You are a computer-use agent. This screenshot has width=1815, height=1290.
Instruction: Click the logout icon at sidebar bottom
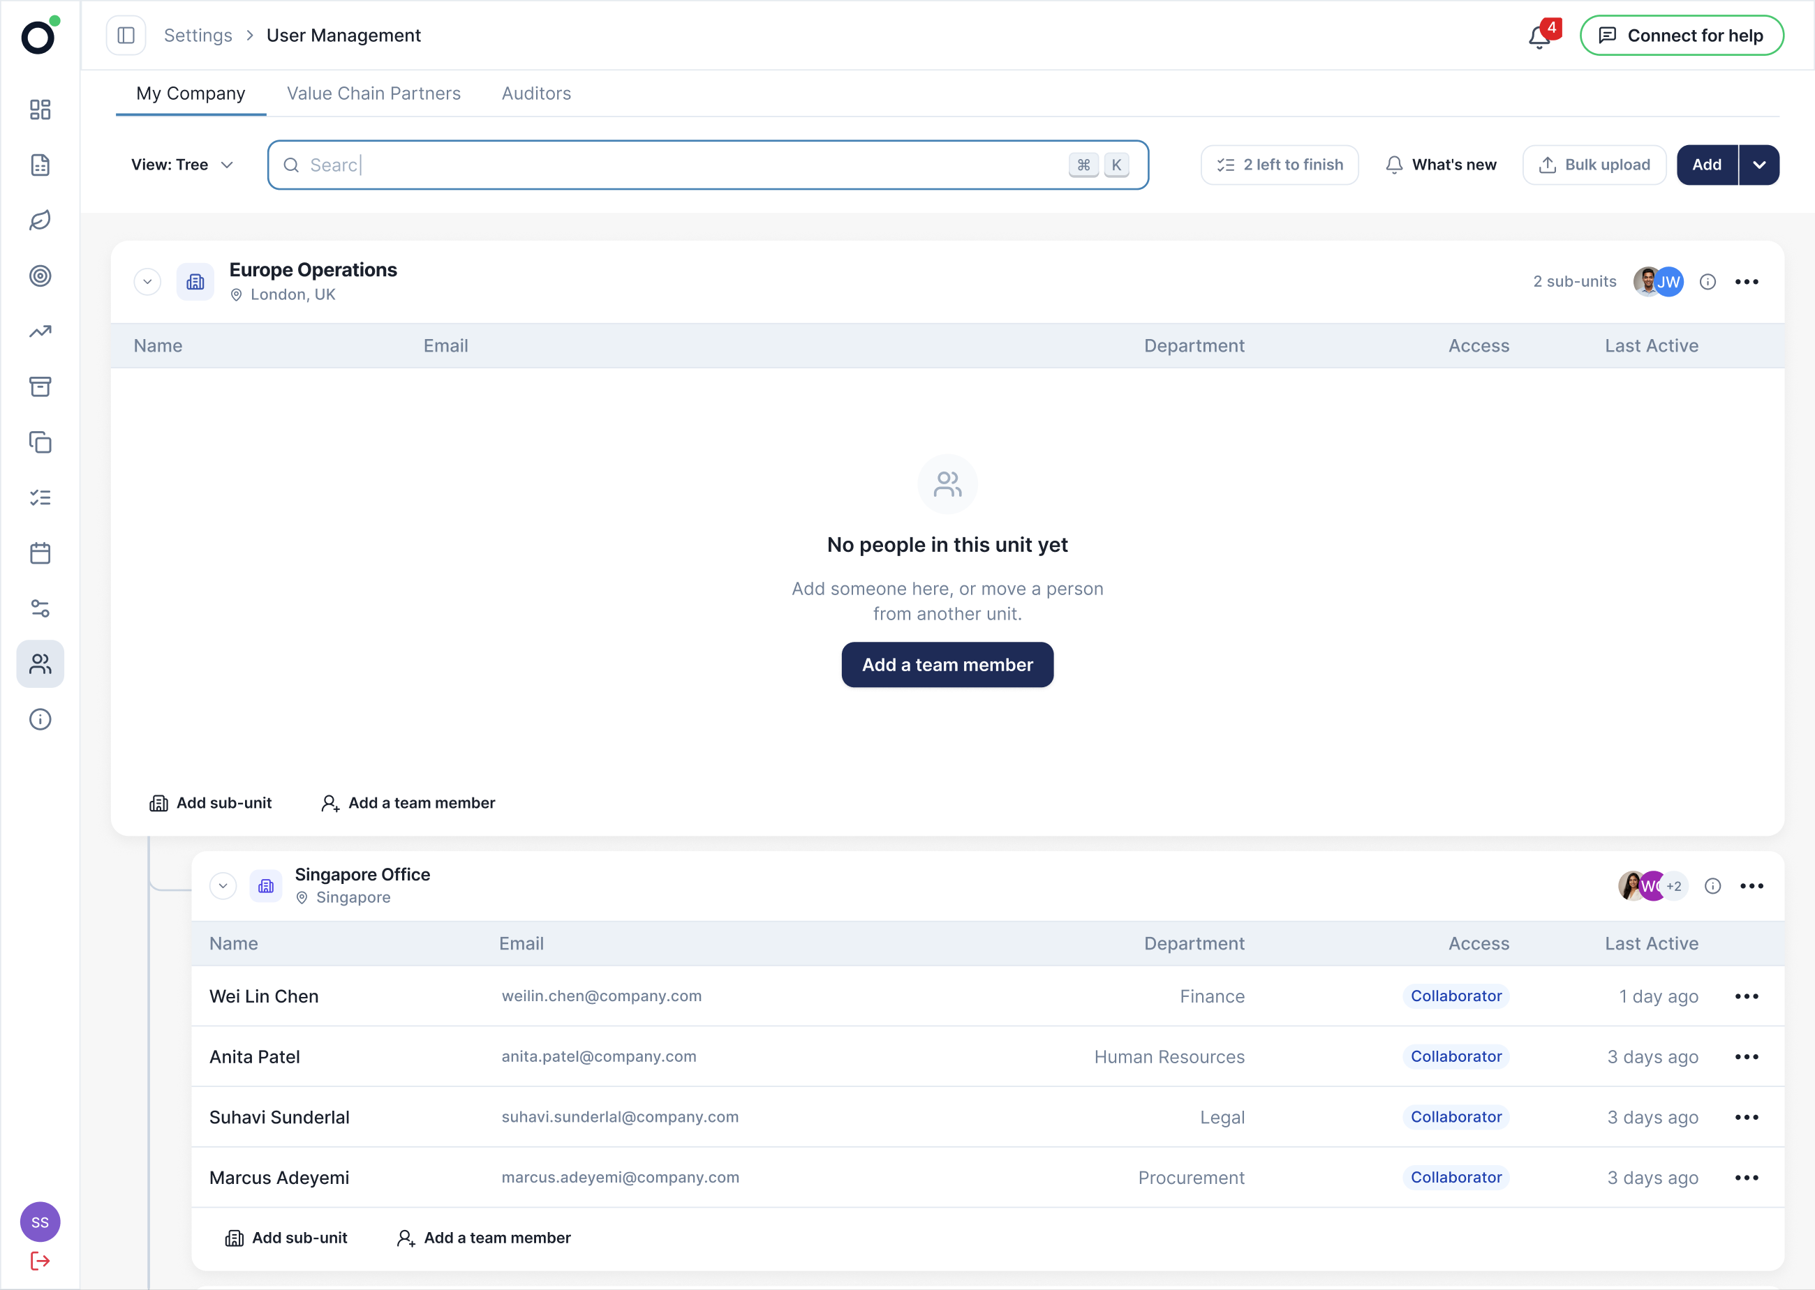click(x=40, y=1261)
